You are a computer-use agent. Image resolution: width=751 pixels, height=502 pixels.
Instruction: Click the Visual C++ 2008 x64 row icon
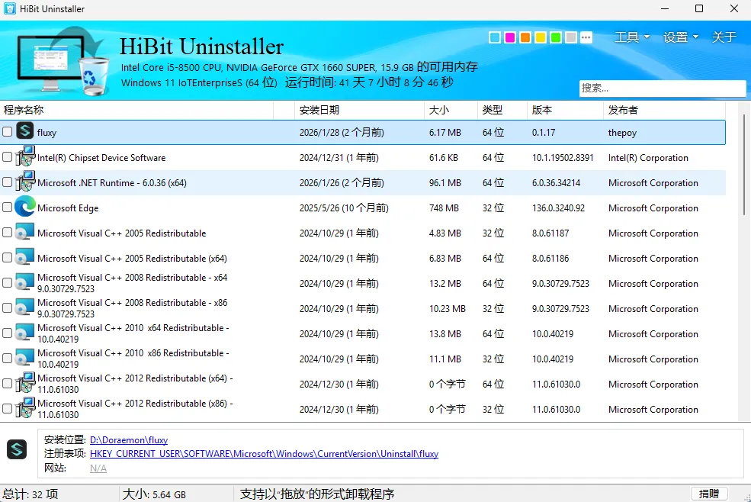tap(25, 282)
